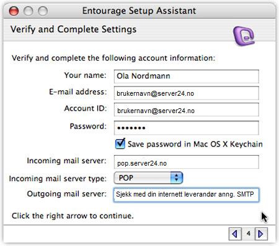Click the purple Entourage logo icon
This screenshot has width=279, height=246.
click(244, 36)
